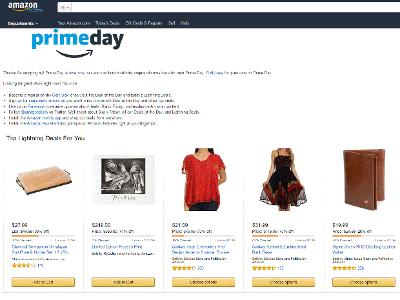Expand the All search category dropdown
This screenshot has height=300, width=400.
(x=65, y=7)
